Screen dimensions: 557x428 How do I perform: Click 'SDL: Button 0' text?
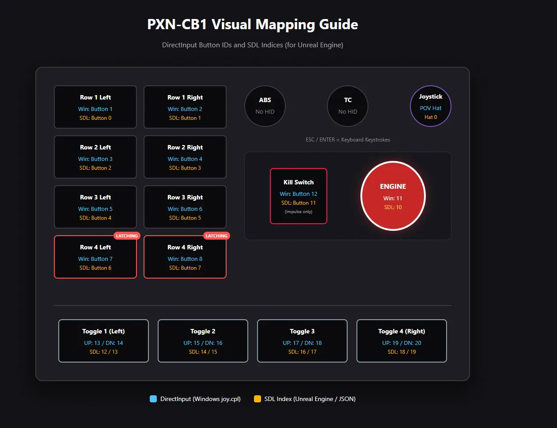pos(95,118)
